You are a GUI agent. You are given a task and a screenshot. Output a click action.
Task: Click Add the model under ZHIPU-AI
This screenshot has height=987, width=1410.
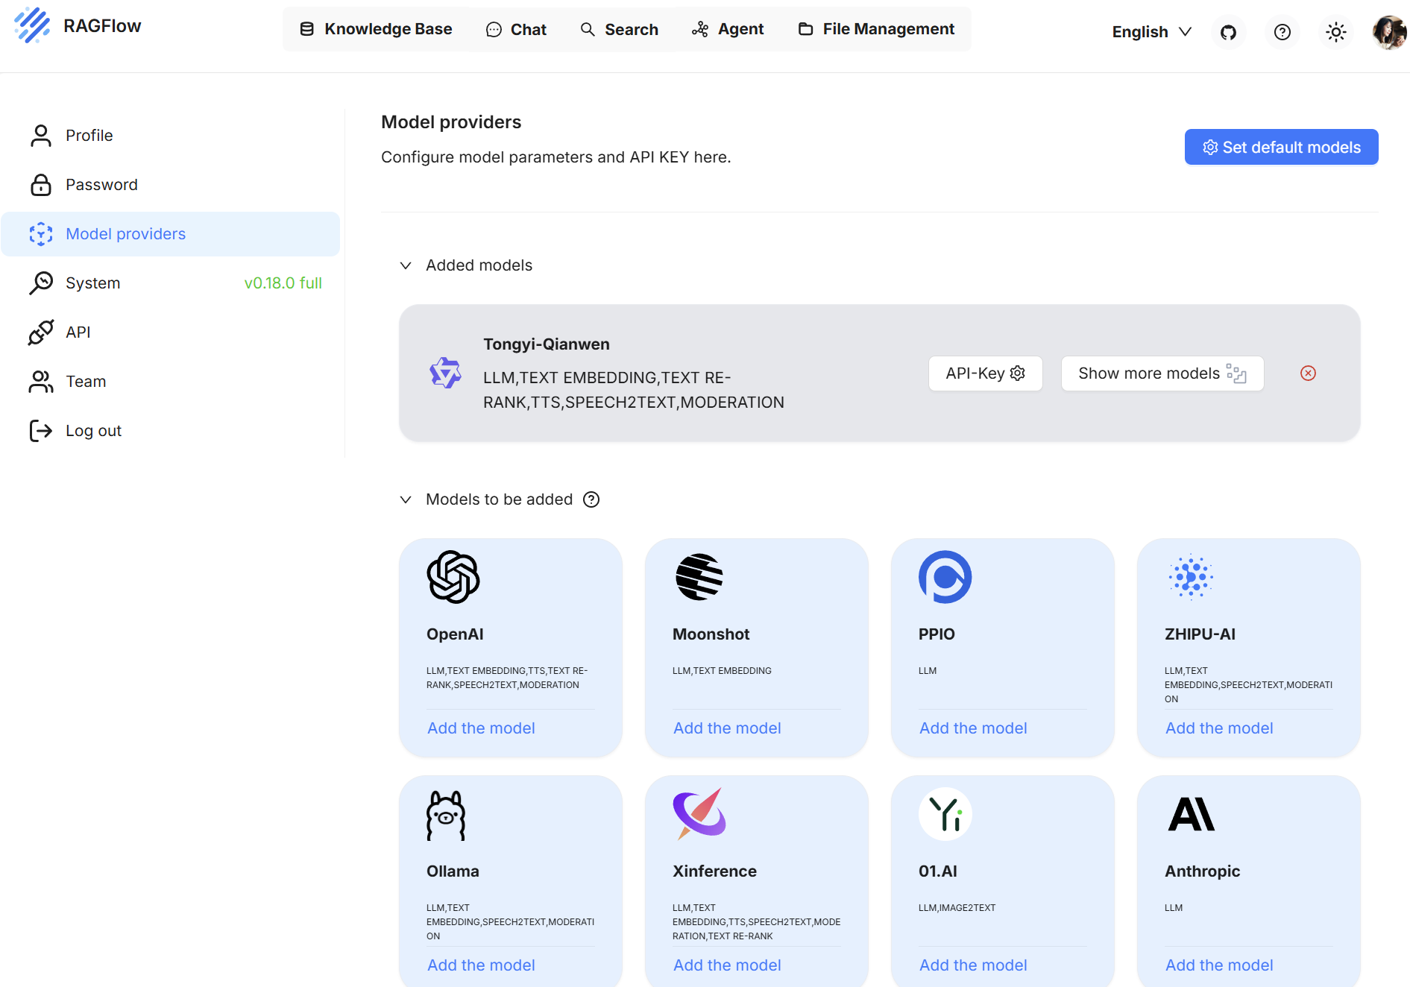tap(1219, 728)
